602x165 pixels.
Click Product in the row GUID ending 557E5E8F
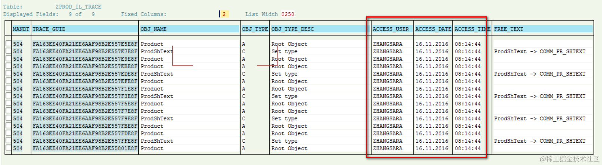pyautogui.click(x=152, y=44)
